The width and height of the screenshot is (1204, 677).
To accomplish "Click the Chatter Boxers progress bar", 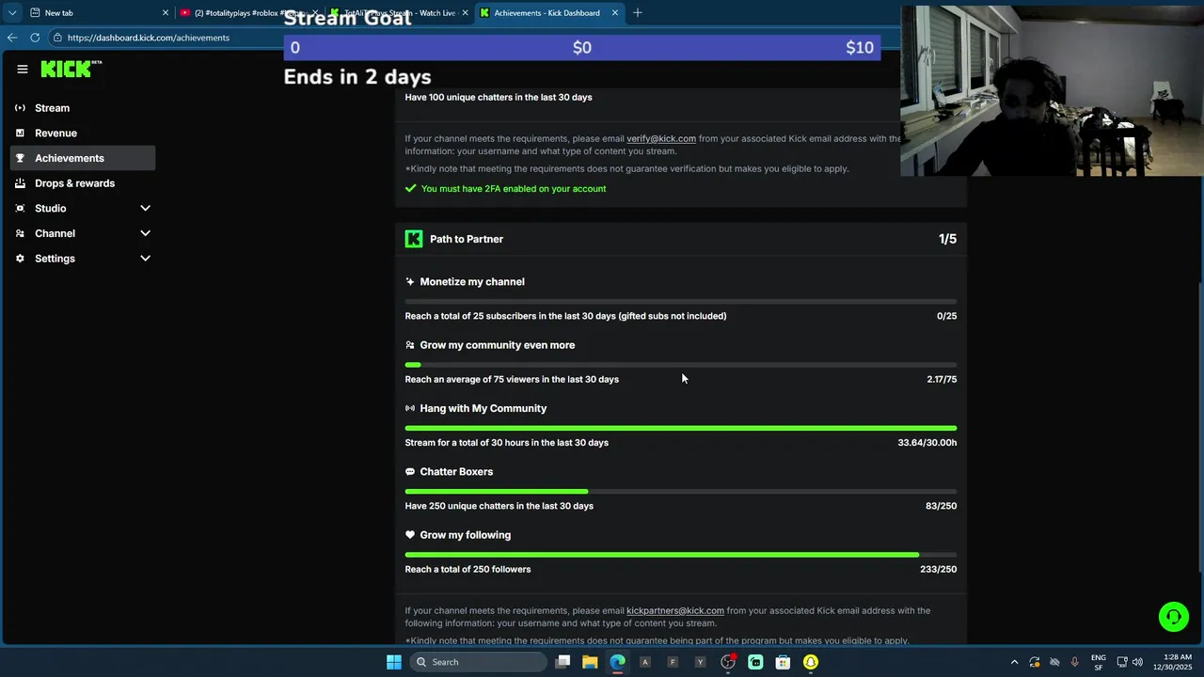I will click(x=681, y=491).
